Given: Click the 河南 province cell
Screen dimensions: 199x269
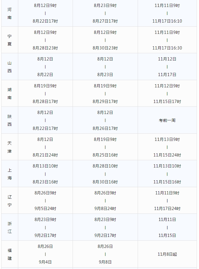Looking at the screenshot, I should 10,13.
